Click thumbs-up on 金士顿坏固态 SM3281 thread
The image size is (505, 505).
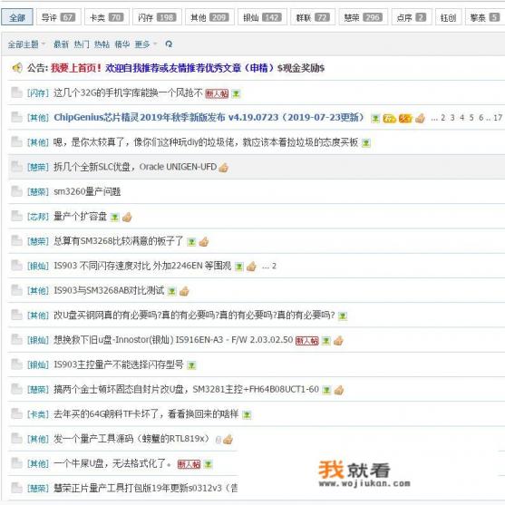339,390
